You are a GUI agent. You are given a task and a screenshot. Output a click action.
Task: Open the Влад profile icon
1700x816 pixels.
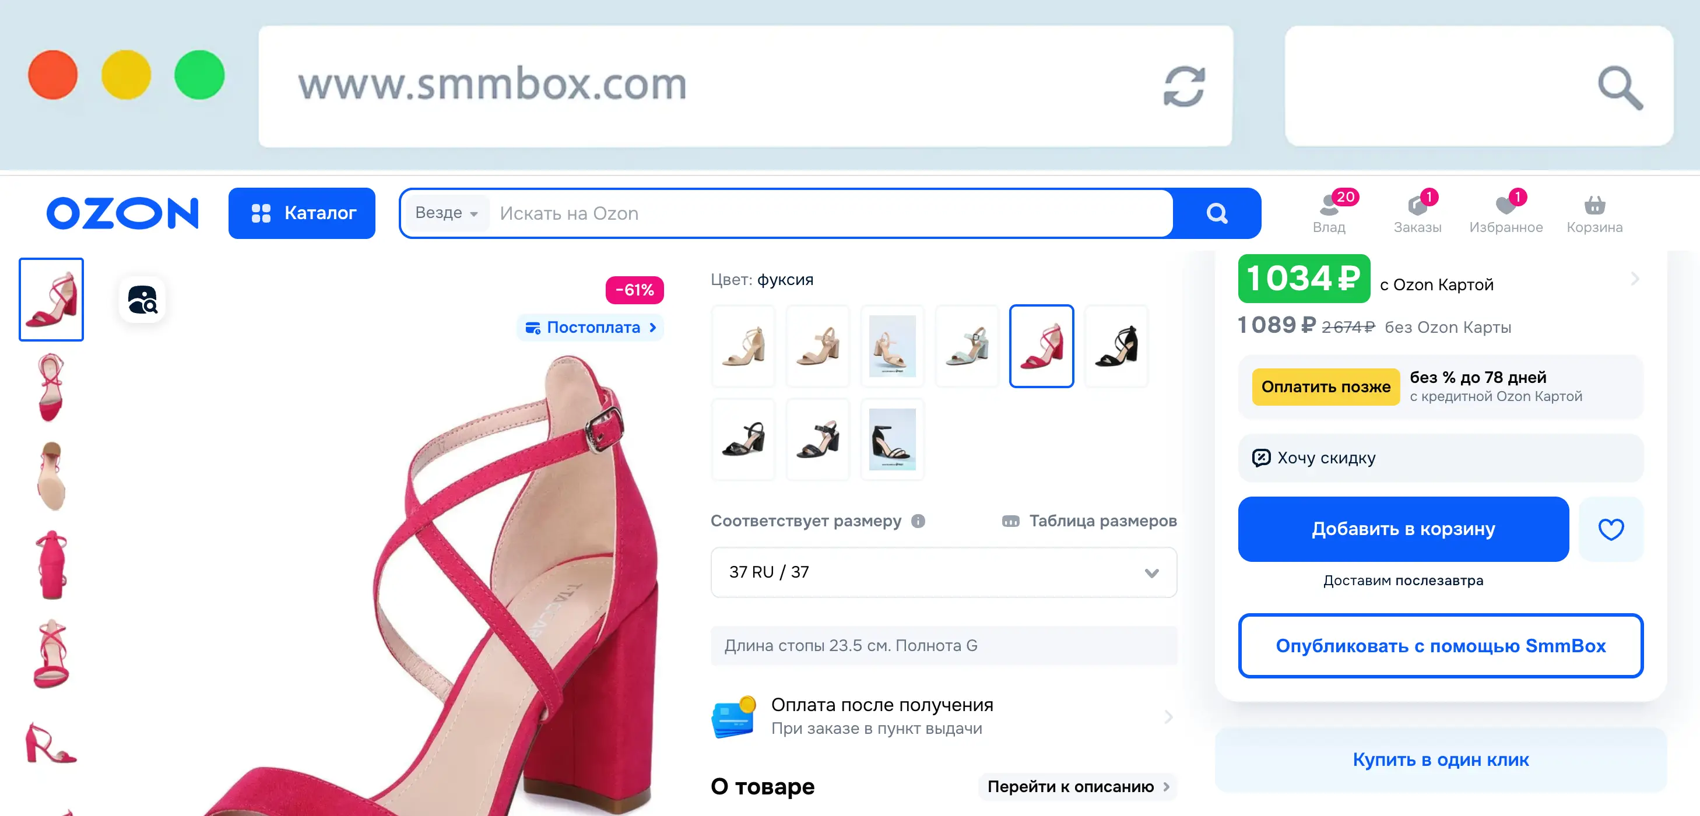pyautogui.click(x=1329, y=214)
